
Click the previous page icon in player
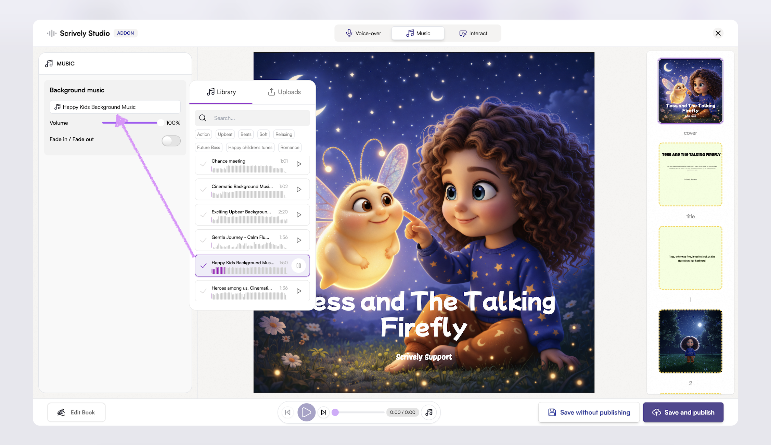point(288,412)
